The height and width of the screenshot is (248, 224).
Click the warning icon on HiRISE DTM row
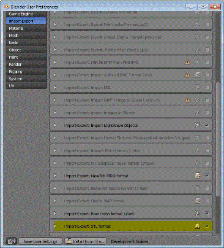(x=187, y=62)
